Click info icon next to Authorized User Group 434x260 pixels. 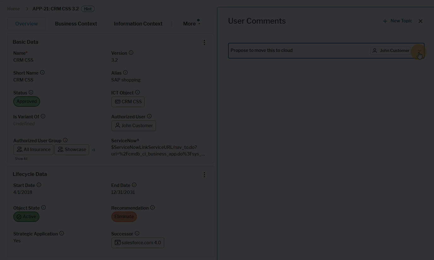pyautogui.click(x=65, y=140)
